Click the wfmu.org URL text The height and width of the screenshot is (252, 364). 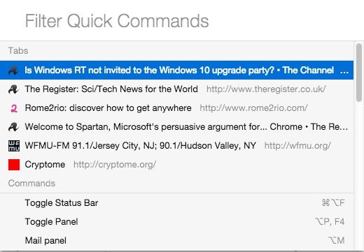point(297,146)
